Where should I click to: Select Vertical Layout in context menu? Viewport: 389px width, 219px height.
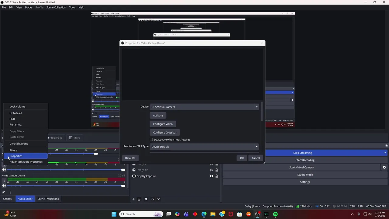(x=26, y=144)
